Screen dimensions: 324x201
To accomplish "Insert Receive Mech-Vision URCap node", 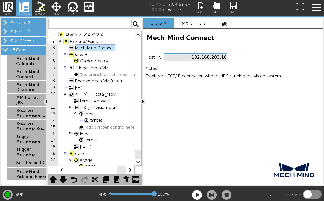I will 27,113.
